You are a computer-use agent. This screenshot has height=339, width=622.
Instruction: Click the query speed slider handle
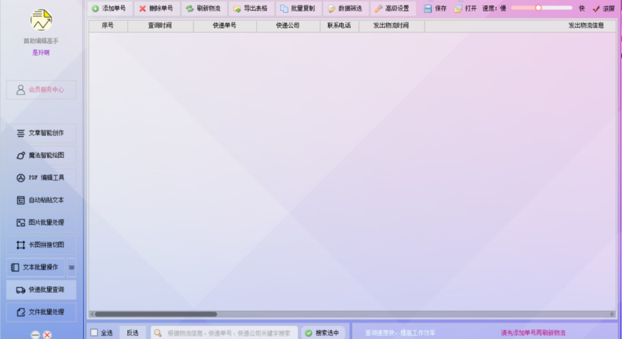click(539, 8)
